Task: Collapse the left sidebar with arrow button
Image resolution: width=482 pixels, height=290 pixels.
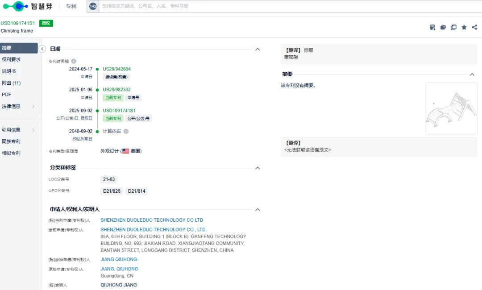Action: point(42,49)
